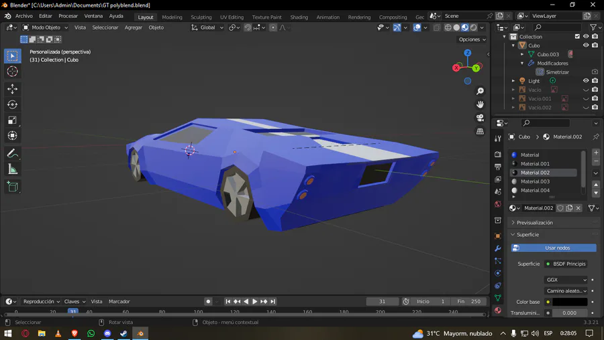
Task: Click the Usar nodos button
Action: [x=554, y=248]
